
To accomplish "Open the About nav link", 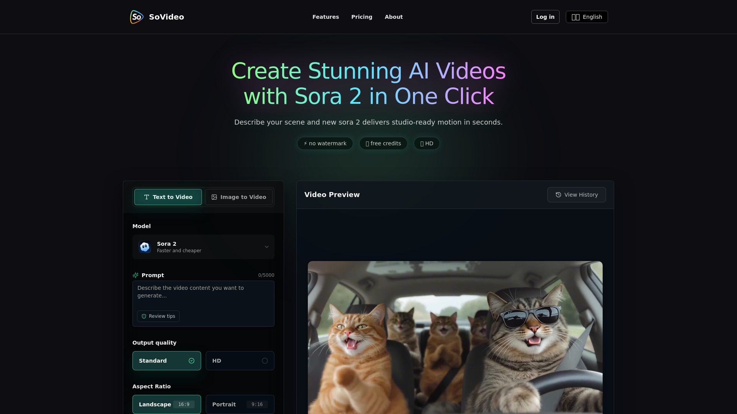I will (x=393, y=17).
